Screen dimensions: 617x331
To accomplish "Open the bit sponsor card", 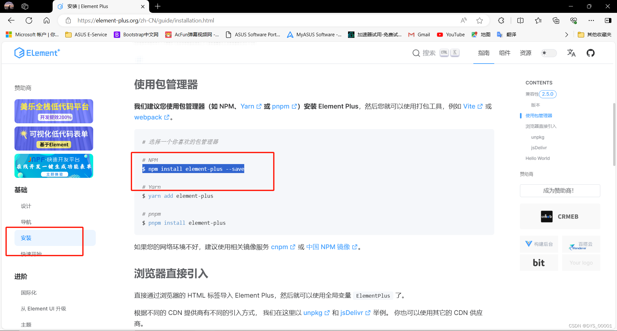I will pos(539,263).
